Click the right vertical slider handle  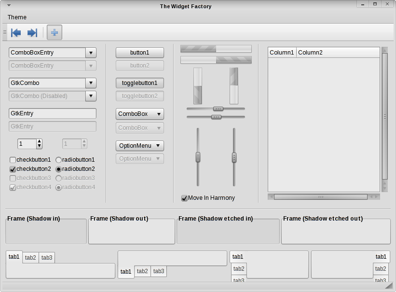pos(234,157)
